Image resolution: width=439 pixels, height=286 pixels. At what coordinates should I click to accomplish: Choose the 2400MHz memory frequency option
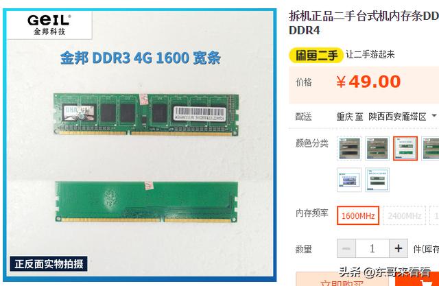(x=404, y=215)
